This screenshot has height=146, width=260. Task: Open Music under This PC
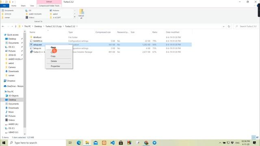[11, 112]
